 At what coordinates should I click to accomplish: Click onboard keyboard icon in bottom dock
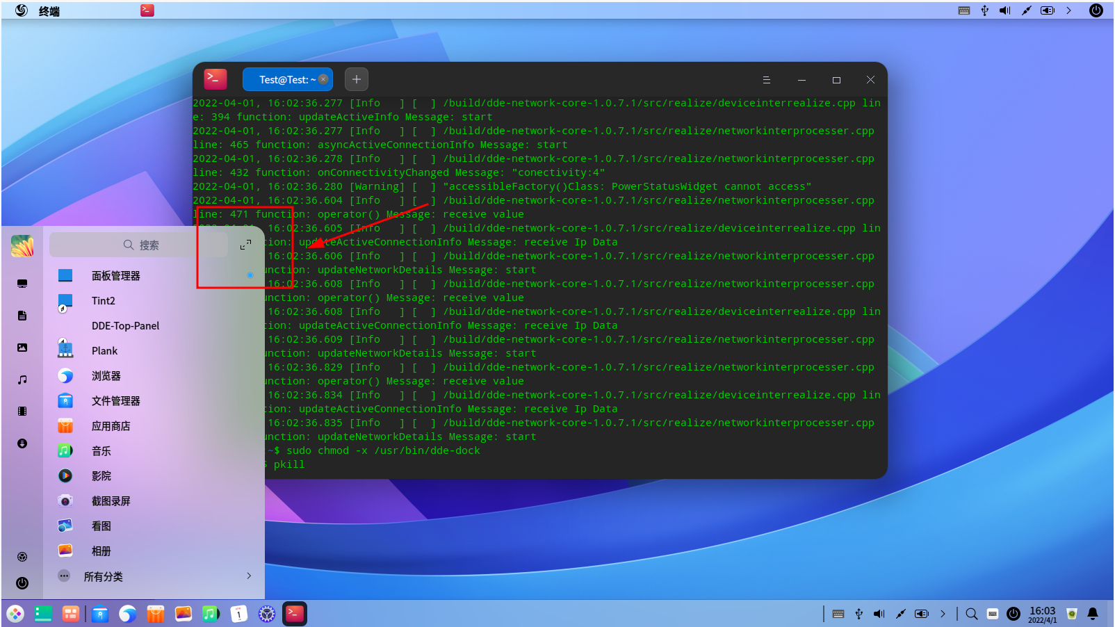tap(993, 614)
